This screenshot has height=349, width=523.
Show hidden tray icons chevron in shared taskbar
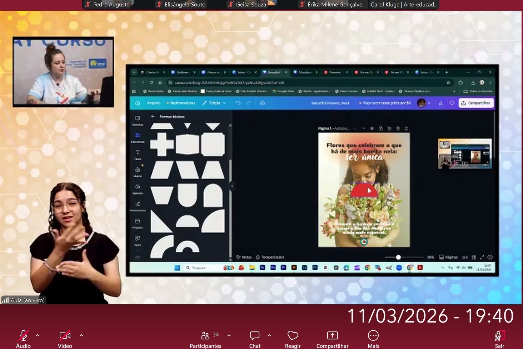(x=443, y=267)
